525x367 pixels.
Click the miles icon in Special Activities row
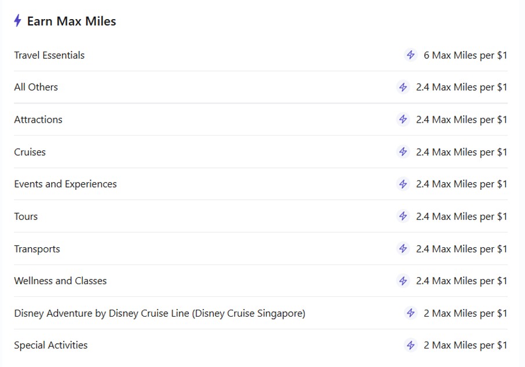[x=411, y=346]
